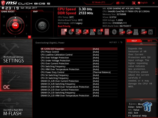The image size is (158, 118).
Task: Click the help panel scroll-up handle
Action: [x=141, y=44]
